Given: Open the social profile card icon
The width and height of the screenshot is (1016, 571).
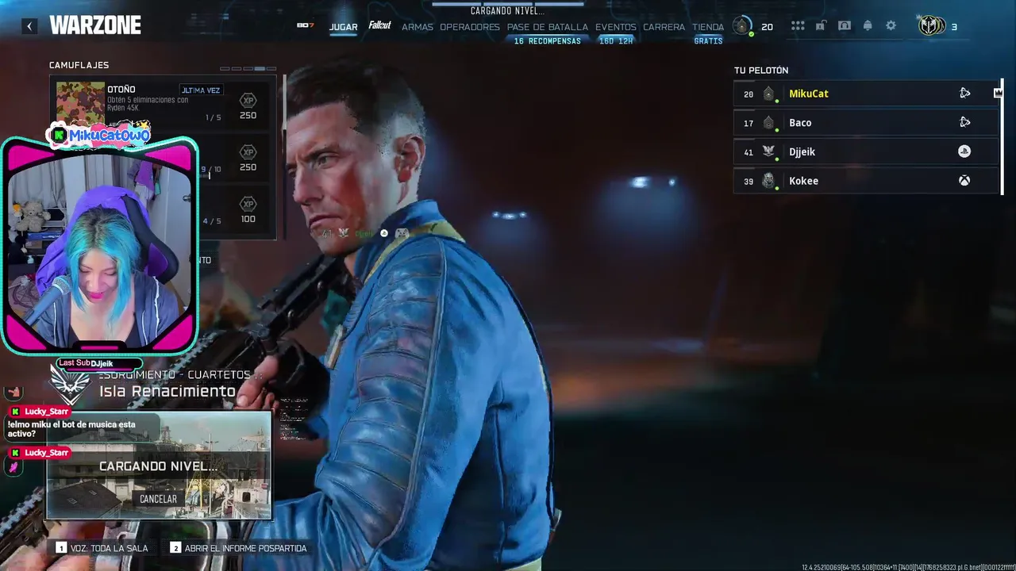Looking at the screenshot, I should coord(845,26).
